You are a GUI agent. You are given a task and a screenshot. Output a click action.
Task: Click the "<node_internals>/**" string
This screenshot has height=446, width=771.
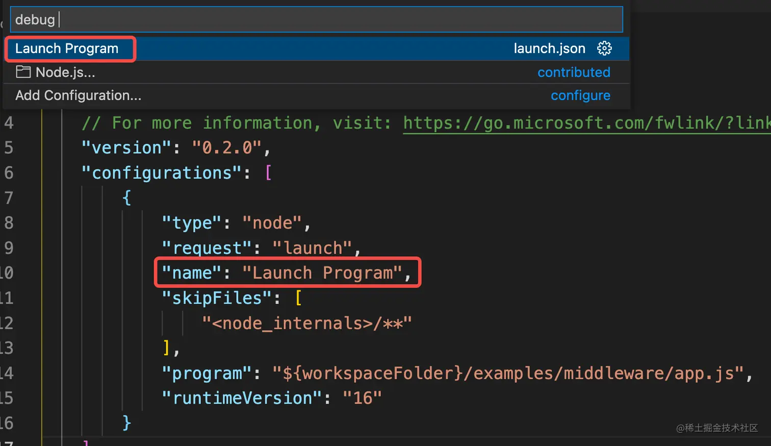tap(306, 323)
